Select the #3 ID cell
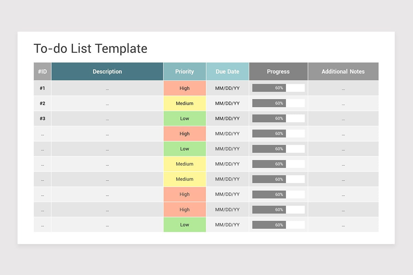 coord(42,118)
